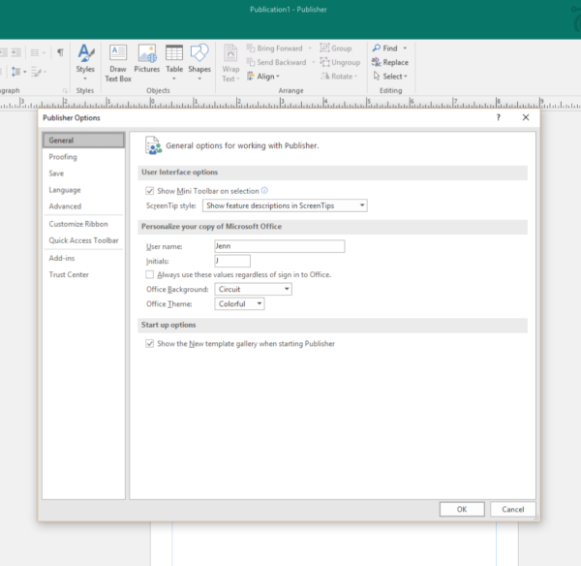Click the Find magnifier icon
The width and height of the screenshot is (581, 566).
pyautogui.click(x=377, y=48)
